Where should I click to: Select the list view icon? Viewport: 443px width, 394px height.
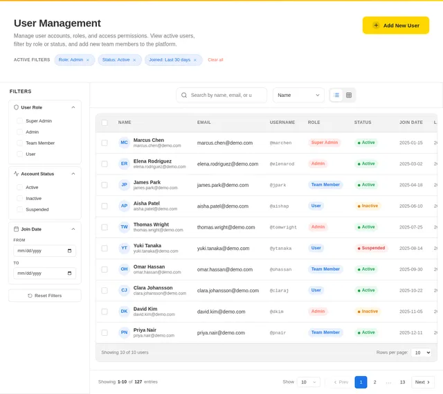point(336,96)
